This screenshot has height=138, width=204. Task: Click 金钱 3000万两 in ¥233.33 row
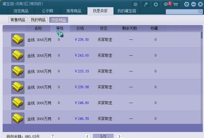click(39, 71)
